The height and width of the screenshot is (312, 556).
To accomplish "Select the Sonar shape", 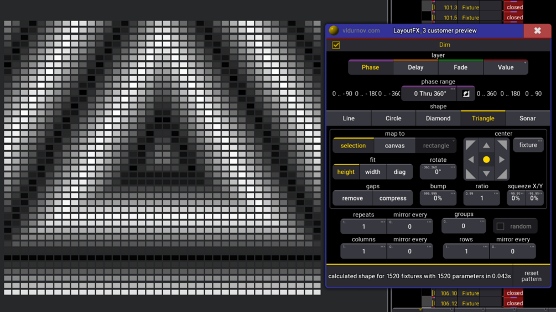I will [x=528, y=119].
